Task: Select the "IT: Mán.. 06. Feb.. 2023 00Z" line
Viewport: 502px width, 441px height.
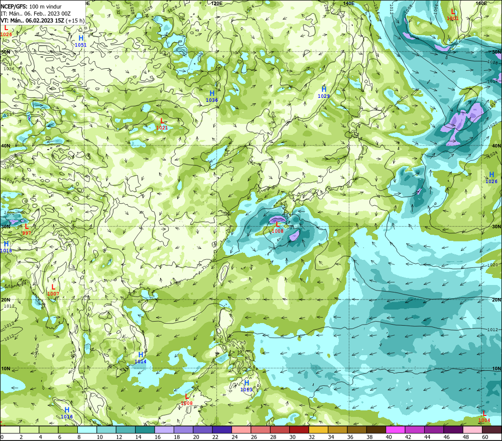Action: [36, 14]
